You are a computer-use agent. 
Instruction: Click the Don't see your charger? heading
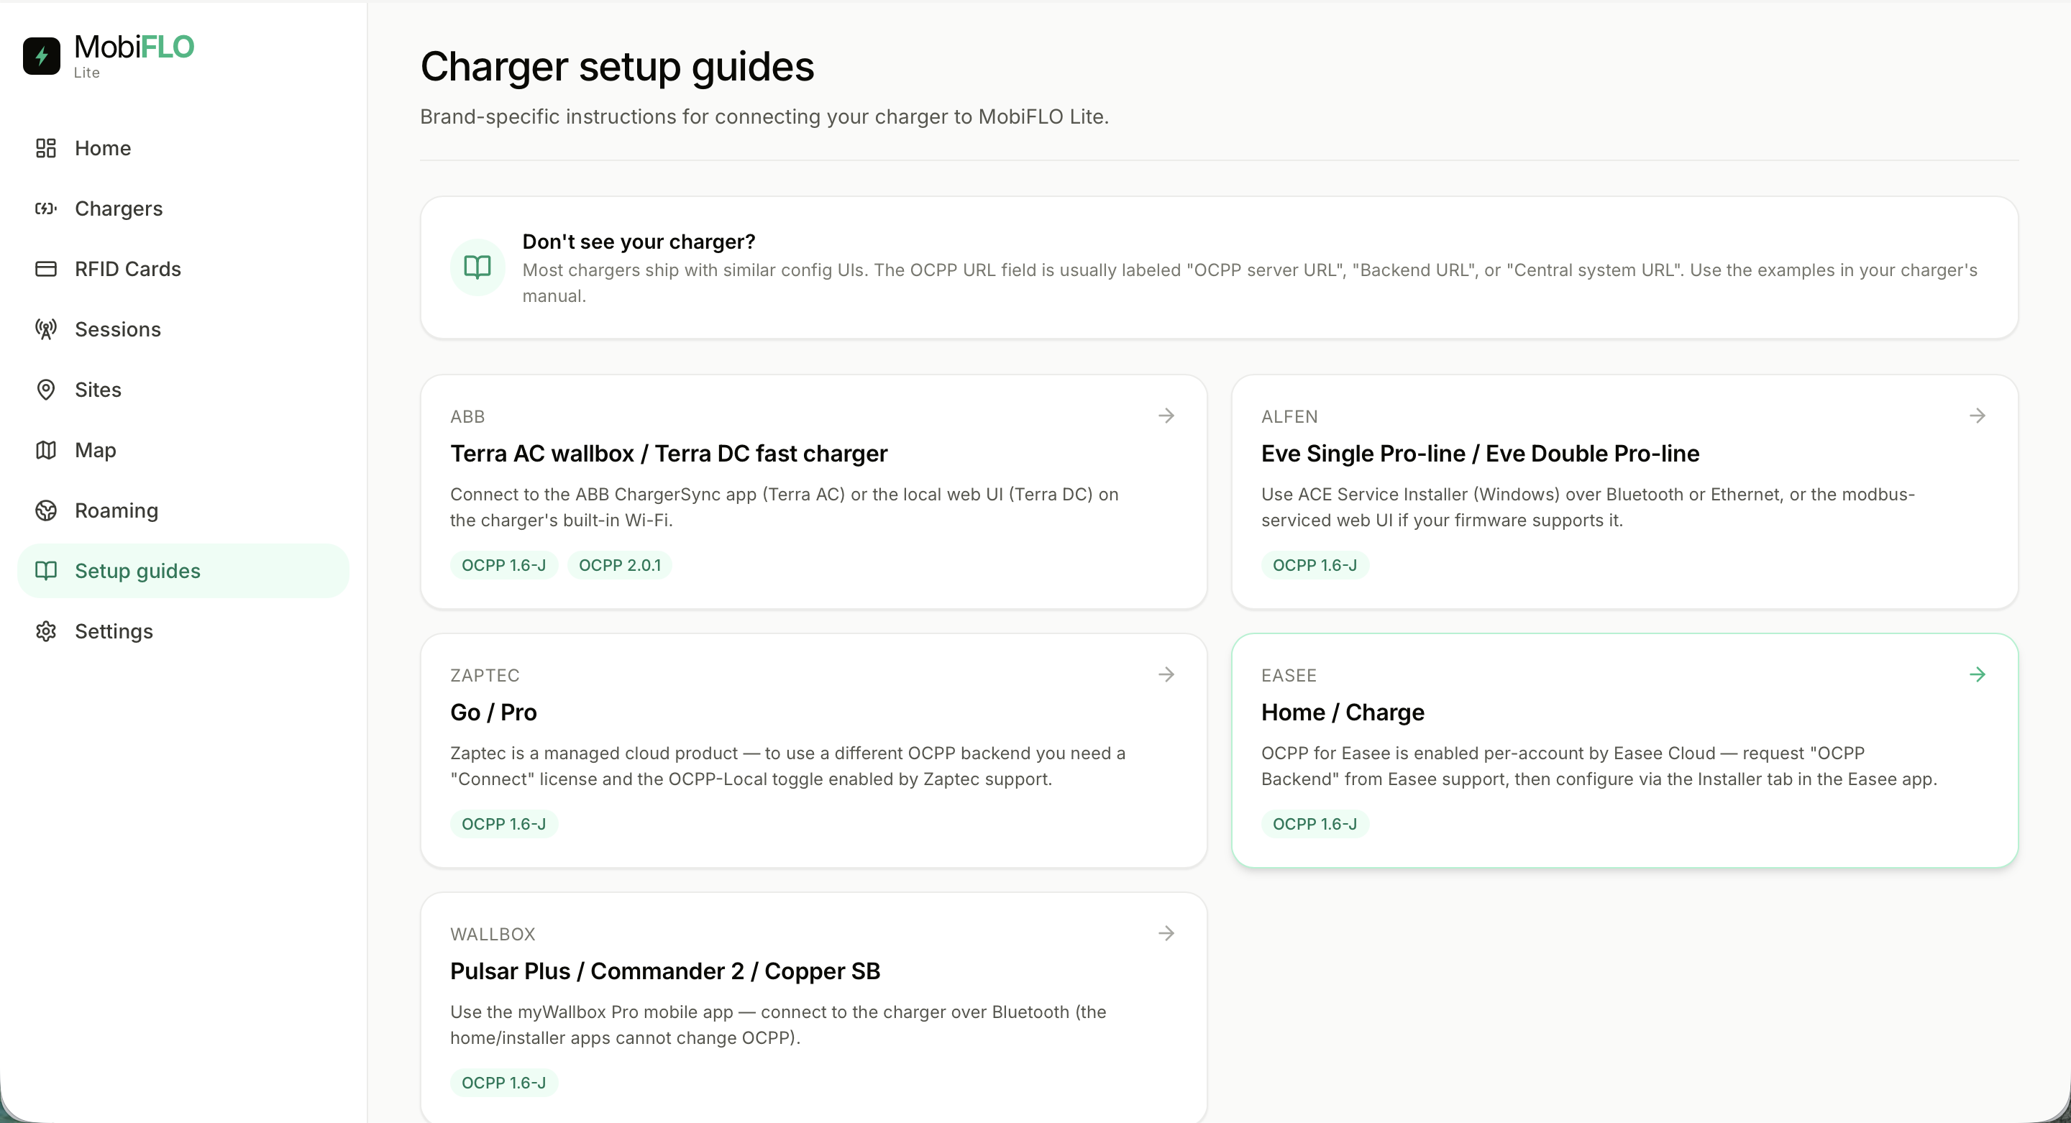click(639, 242)
